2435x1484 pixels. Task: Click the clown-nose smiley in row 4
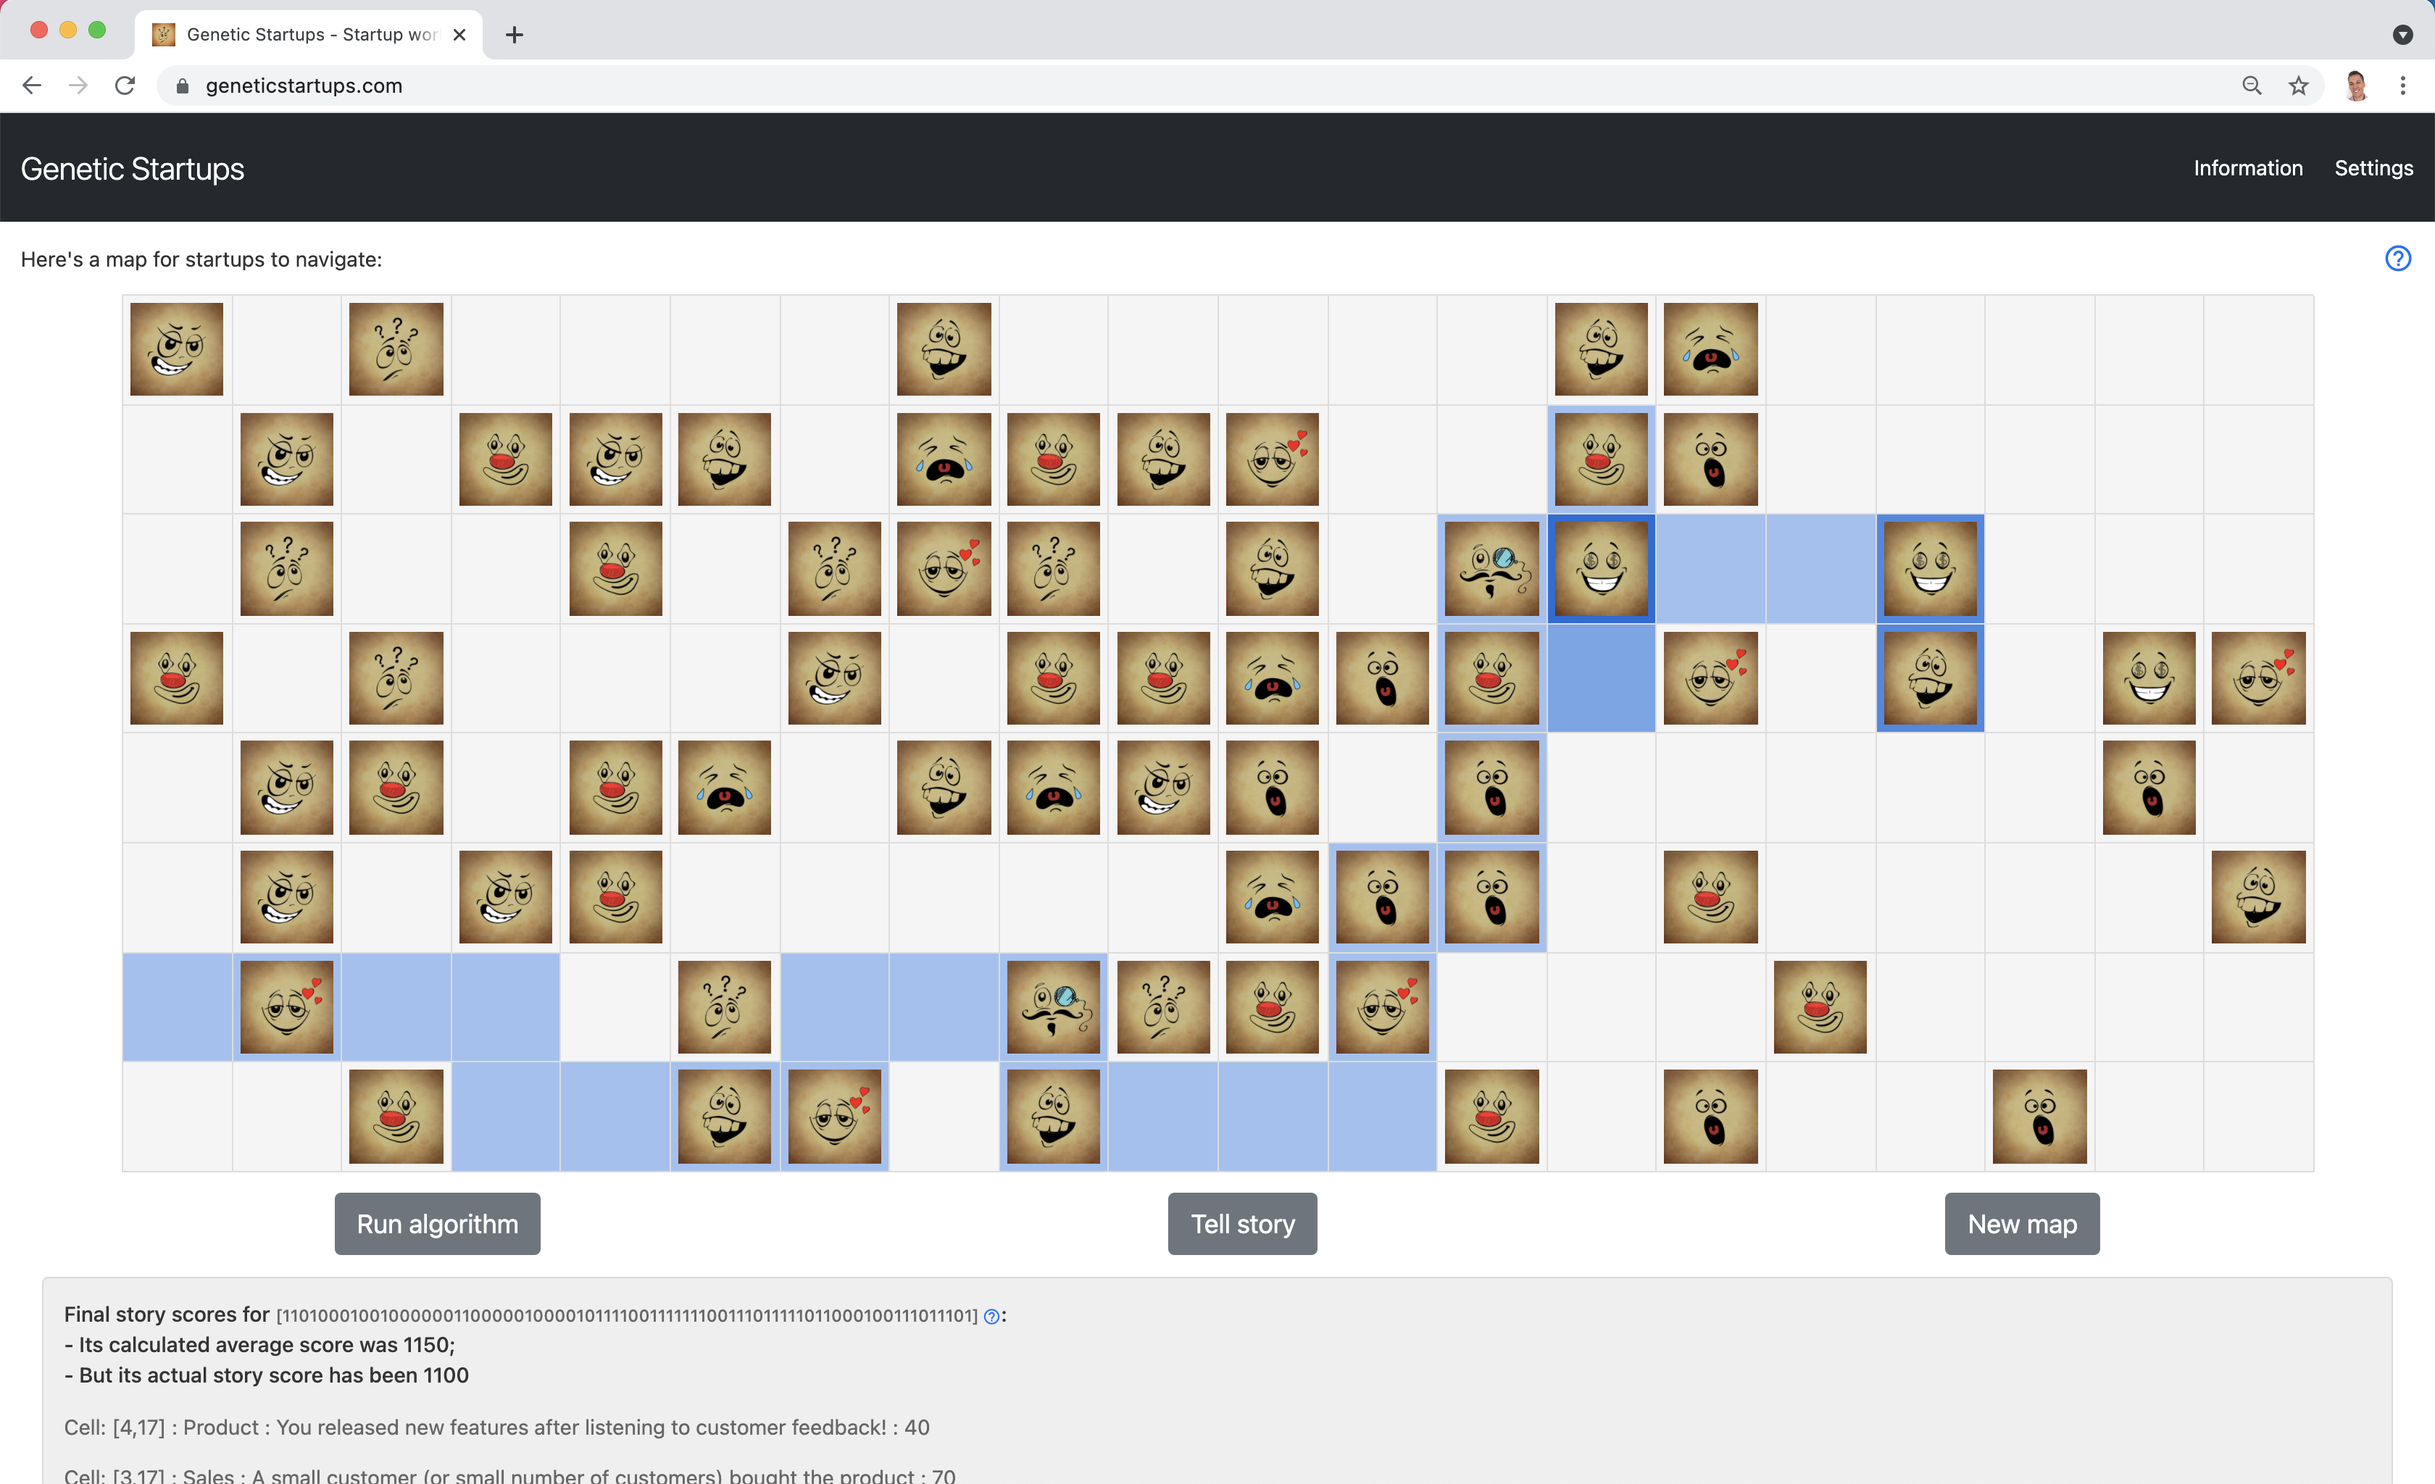pos(175,677)
